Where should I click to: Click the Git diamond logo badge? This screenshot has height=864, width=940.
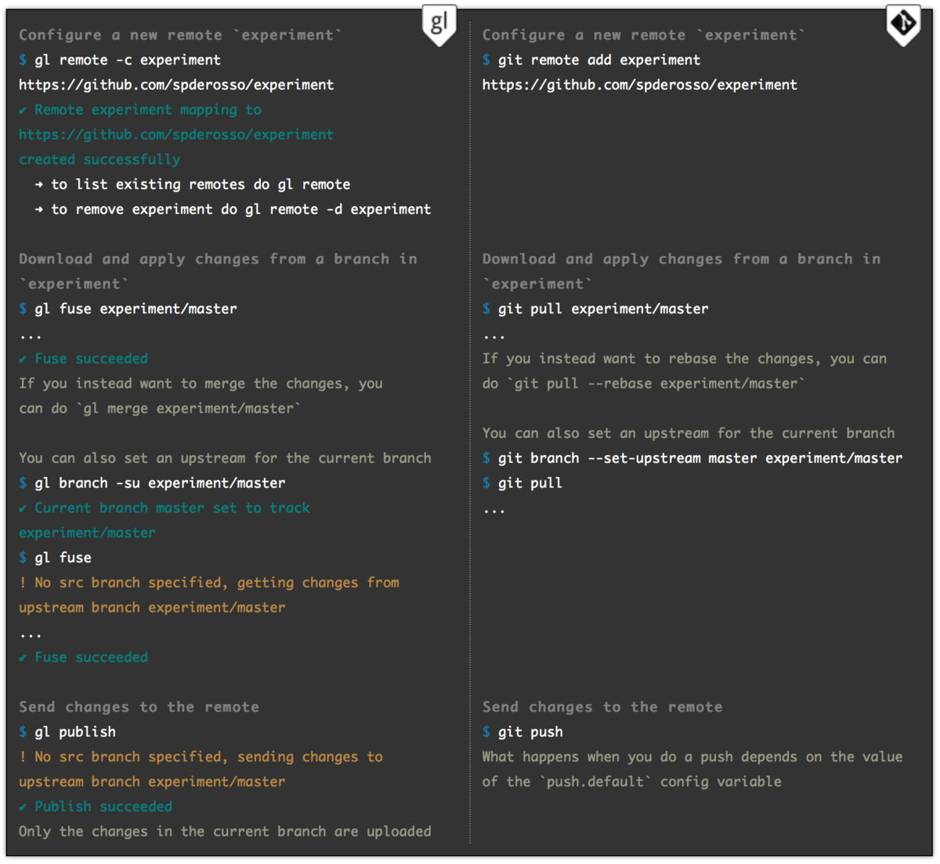[903, 24]
